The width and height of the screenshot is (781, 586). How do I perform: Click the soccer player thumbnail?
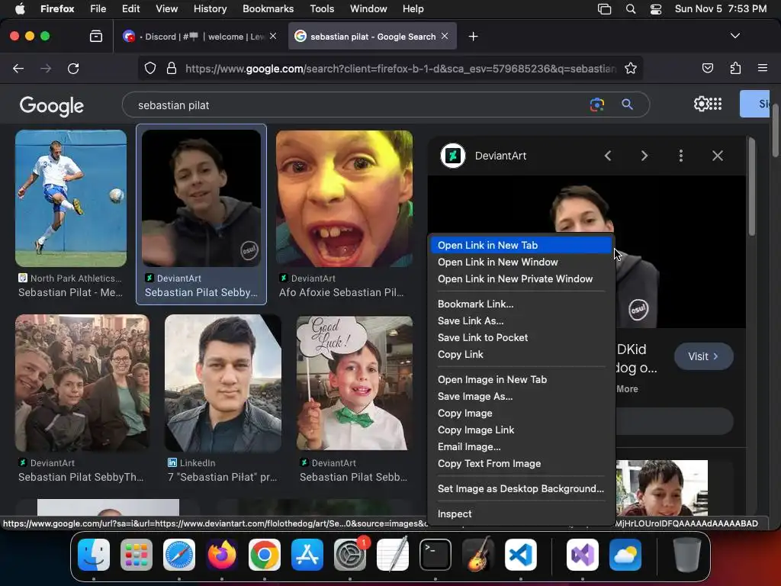point(71,198)
